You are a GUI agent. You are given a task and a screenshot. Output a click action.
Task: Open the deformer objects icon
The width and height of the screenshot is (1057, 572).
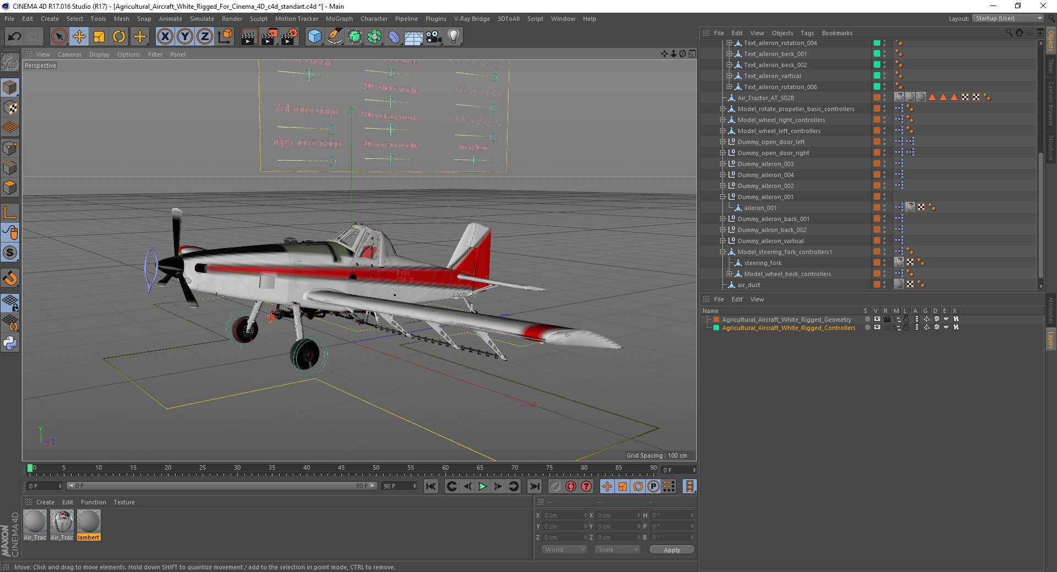click(x=394, y=37)
